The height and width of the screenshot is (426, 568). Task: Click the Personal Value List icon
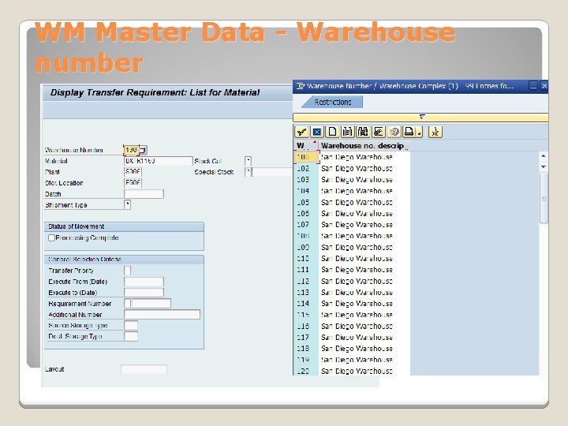click(x=378, y=132)
